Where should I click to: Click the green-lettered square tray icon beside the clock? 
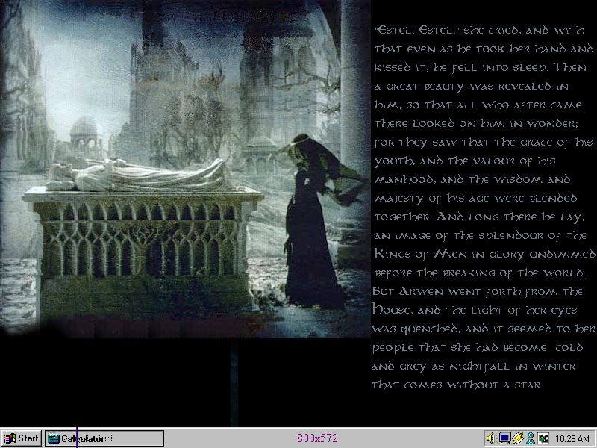pos(543,438)
